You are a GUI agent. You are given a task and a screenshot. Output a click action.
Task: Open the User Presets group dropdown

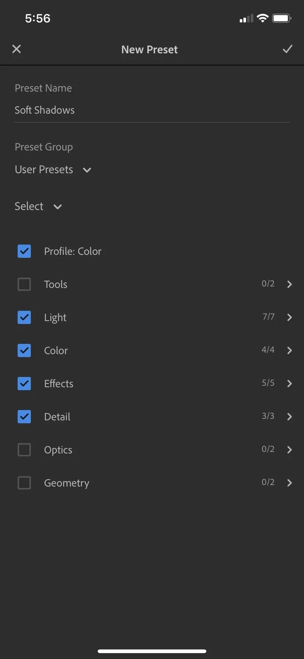tap(53, 170)
